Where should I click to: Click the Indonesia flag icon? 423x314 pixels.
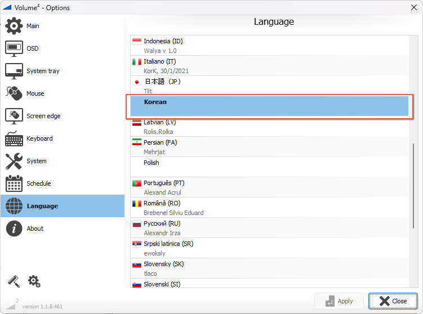(137, 41)
